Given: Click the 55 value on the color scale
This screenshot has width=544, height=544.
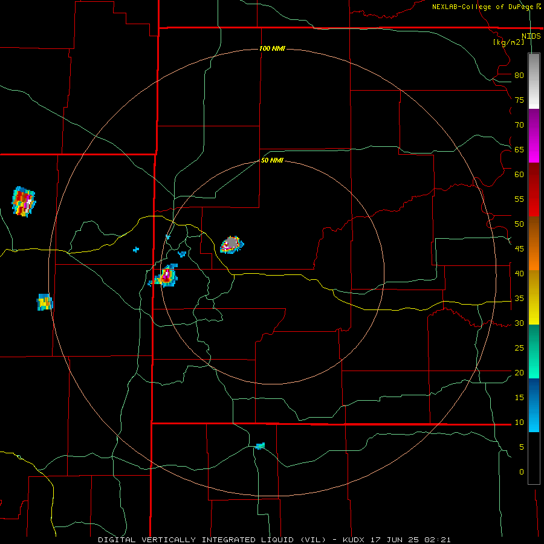Looking at the screenshot, I should pyautogui.click(x=519, y=199).
